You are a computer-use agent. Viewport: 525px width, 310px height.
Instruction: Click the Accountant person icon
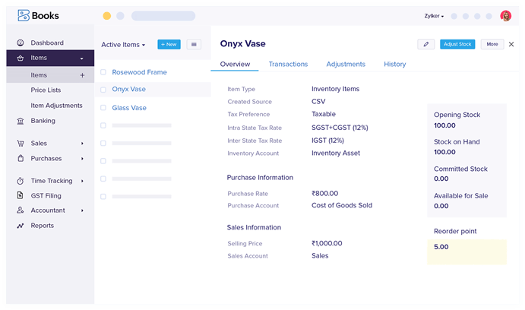click(21, 210)
